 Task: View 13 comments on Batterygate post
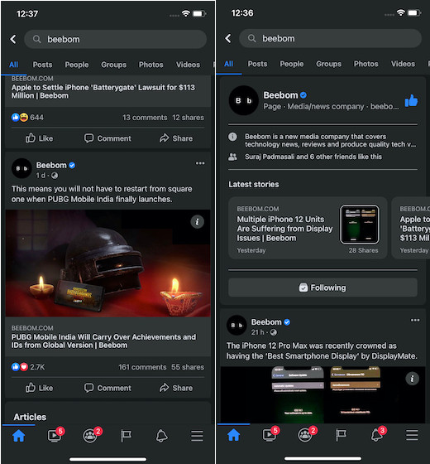click(x=145, y=118)
